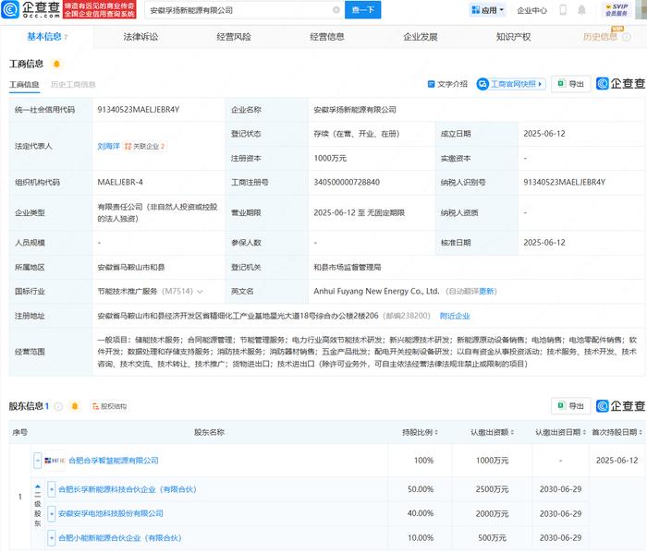Click credit code value 91340523MAELJEBR4Y
Image resolution: width=647 pixels, height=552 pixels.
click(x=139, y=110)
